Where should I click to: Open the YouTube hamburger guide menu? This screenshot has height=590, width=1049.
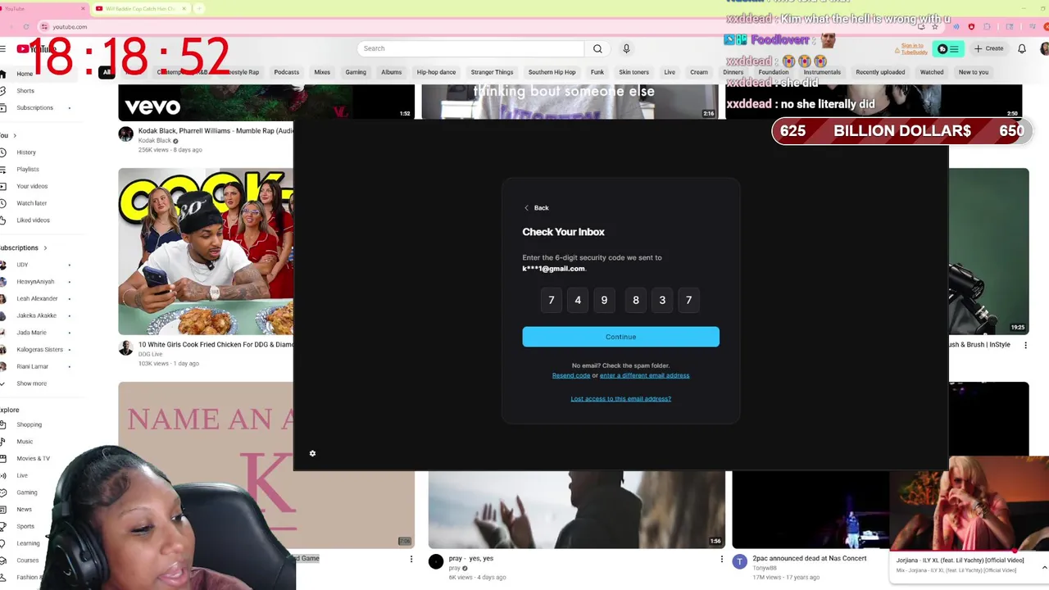[3, 49]
